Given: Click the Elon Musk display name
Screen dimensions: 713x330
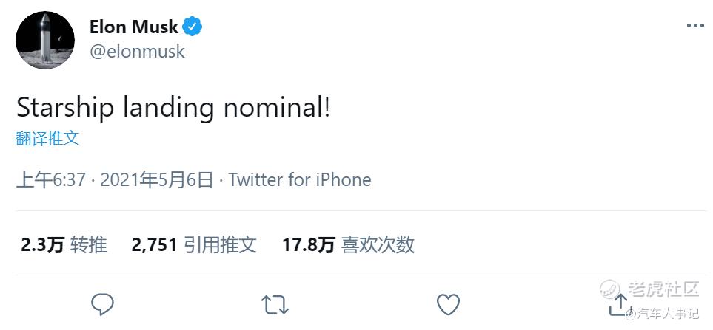Looking at the screenshot, I should (133, 27).
